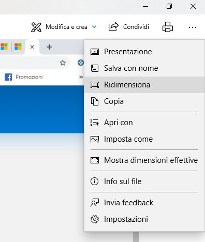Restore down the Photos window
Image resolution: width=205 pixels, height=242 pixels.
[x=169, y=6]
